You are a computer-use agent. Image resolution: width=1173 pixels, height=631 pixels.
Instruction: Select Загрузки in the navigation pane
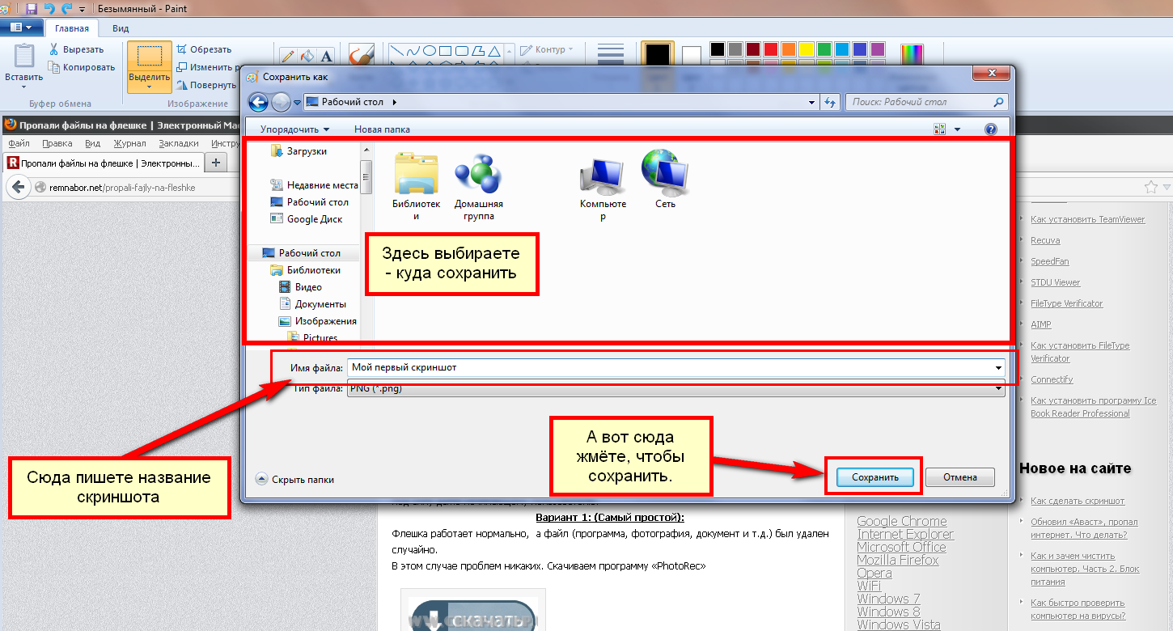307,151
